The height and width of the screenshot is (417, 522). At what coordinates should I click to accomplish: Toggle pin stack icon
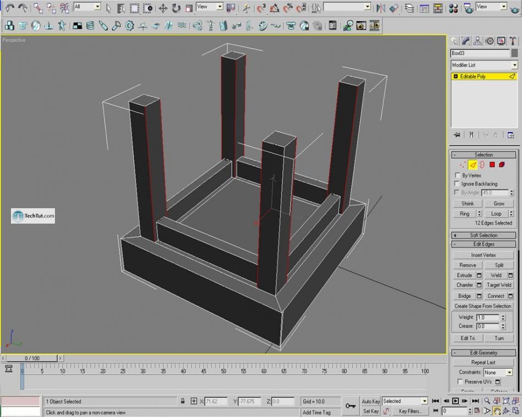coord(457,135)
